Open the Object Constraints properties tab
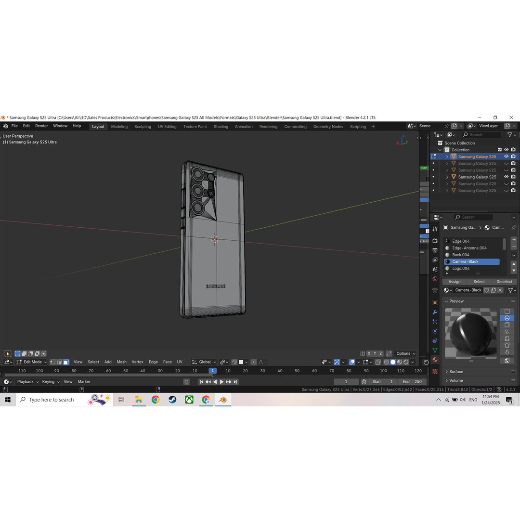 (x=435, y=340)
